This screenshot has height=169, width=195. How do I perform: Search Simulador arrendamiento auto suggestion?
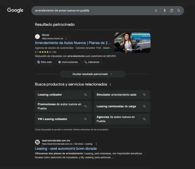point(122,95)
